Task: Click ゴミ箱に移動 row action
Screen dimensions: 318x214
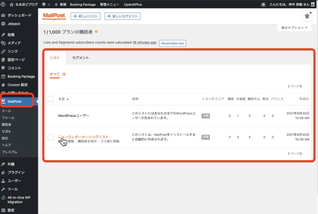Action: click(110, 141)
